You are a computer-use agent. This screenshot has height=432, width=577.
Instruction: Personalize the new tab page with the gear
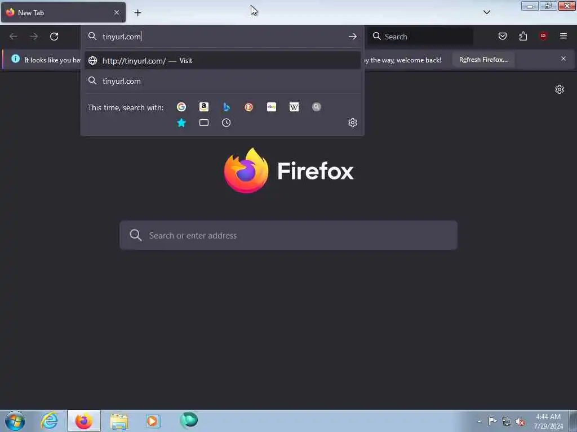point(560,89)
